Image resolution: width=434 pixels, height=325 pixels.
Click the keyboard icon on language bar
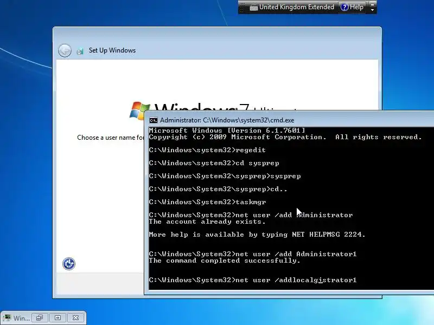tap(253, 8)
